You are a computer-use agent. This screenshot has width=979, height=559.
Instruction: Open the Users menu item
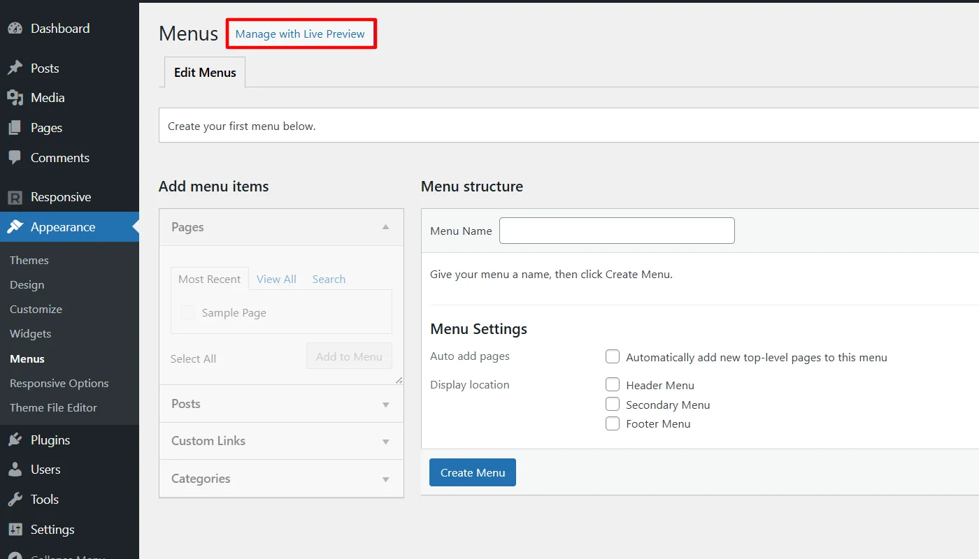[x=69, y=470]
